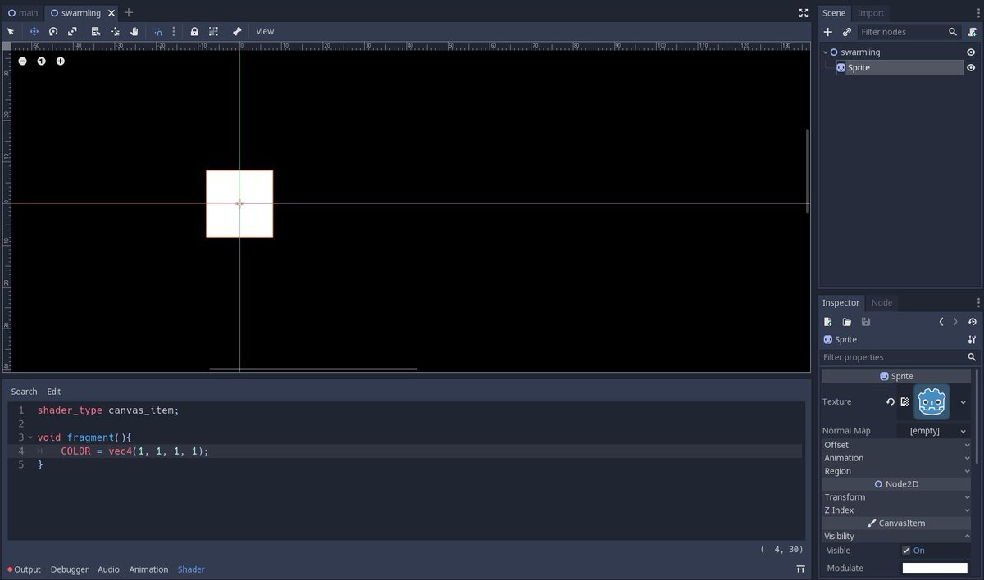Screen dimensions: 984x580
Task: Collapse the swarmling root node
Action: click(826, 52)
